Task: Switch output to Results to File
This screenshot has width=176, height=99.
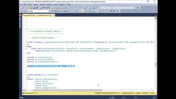Action: point(100,11)
